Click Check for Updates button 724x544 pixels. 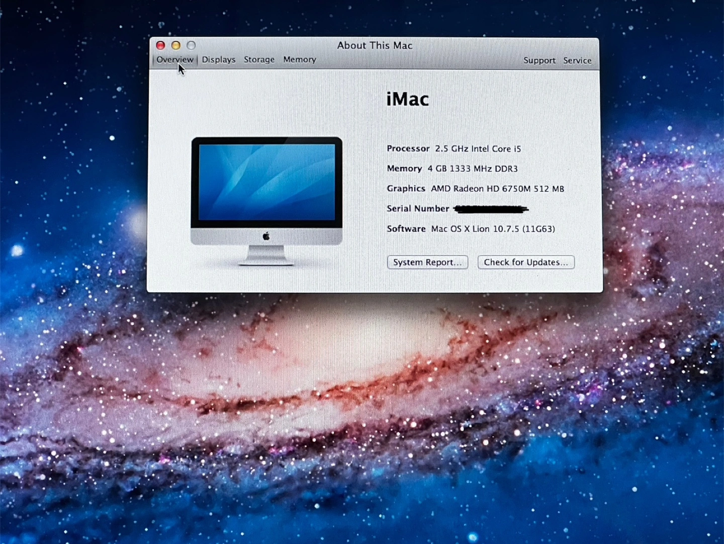pos(526,262)
